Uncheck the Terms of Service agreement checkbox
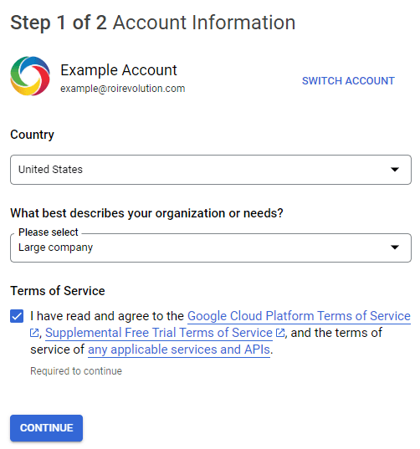The width and height of the screenshot is (420, 449). tap(17, 316)
